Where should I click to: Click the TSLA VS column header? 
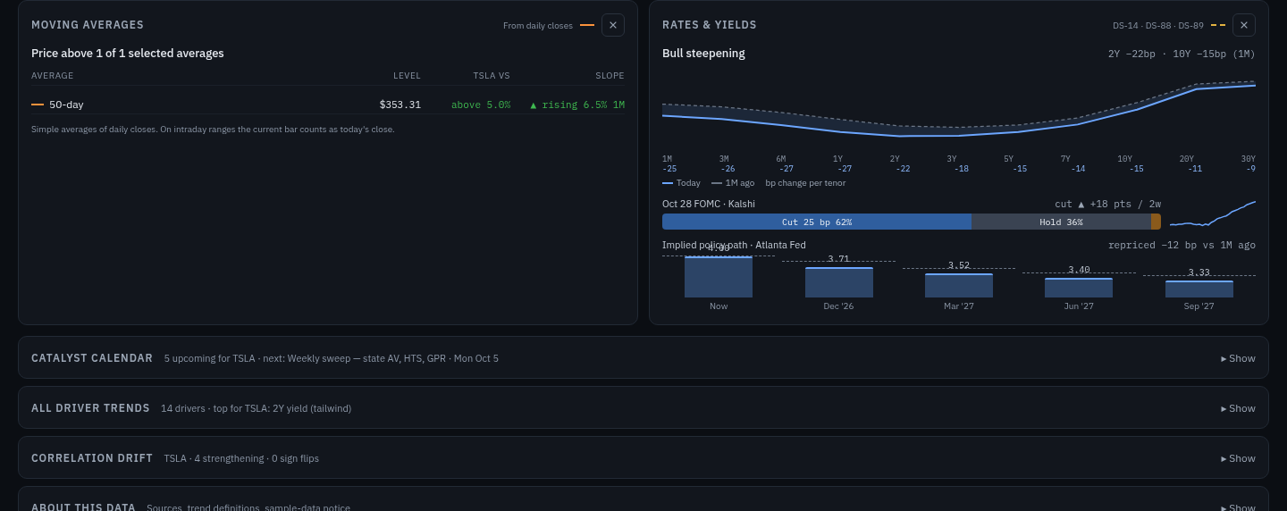point(492,76)
